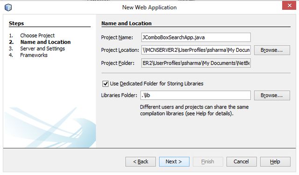Toggle Use Dedicated Folder for Storing Libraries
The height and width of the screenshot is (175, 299).
[105, 84]
